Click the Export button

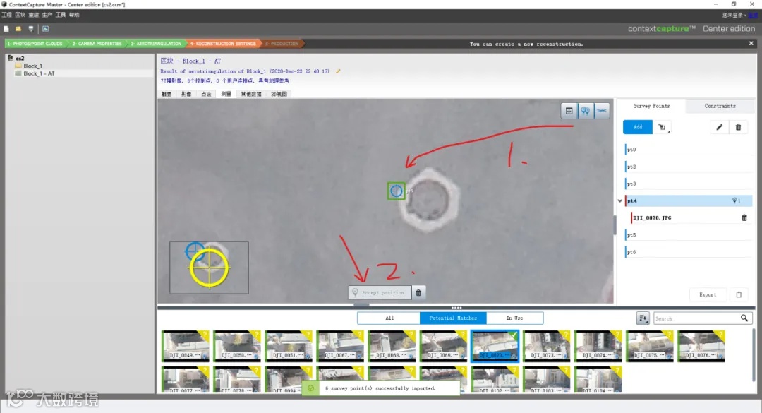708,294
